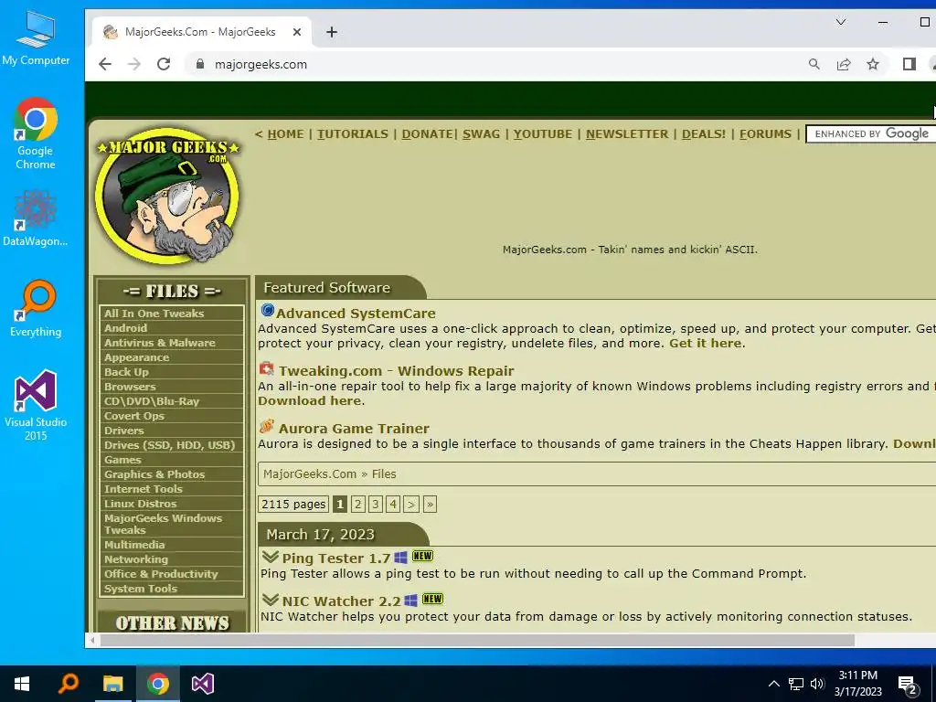Viewport: 936px width, 702px height.
Task: Click the MajorGeeks mascot logo
Action: (x=168, y=195)
